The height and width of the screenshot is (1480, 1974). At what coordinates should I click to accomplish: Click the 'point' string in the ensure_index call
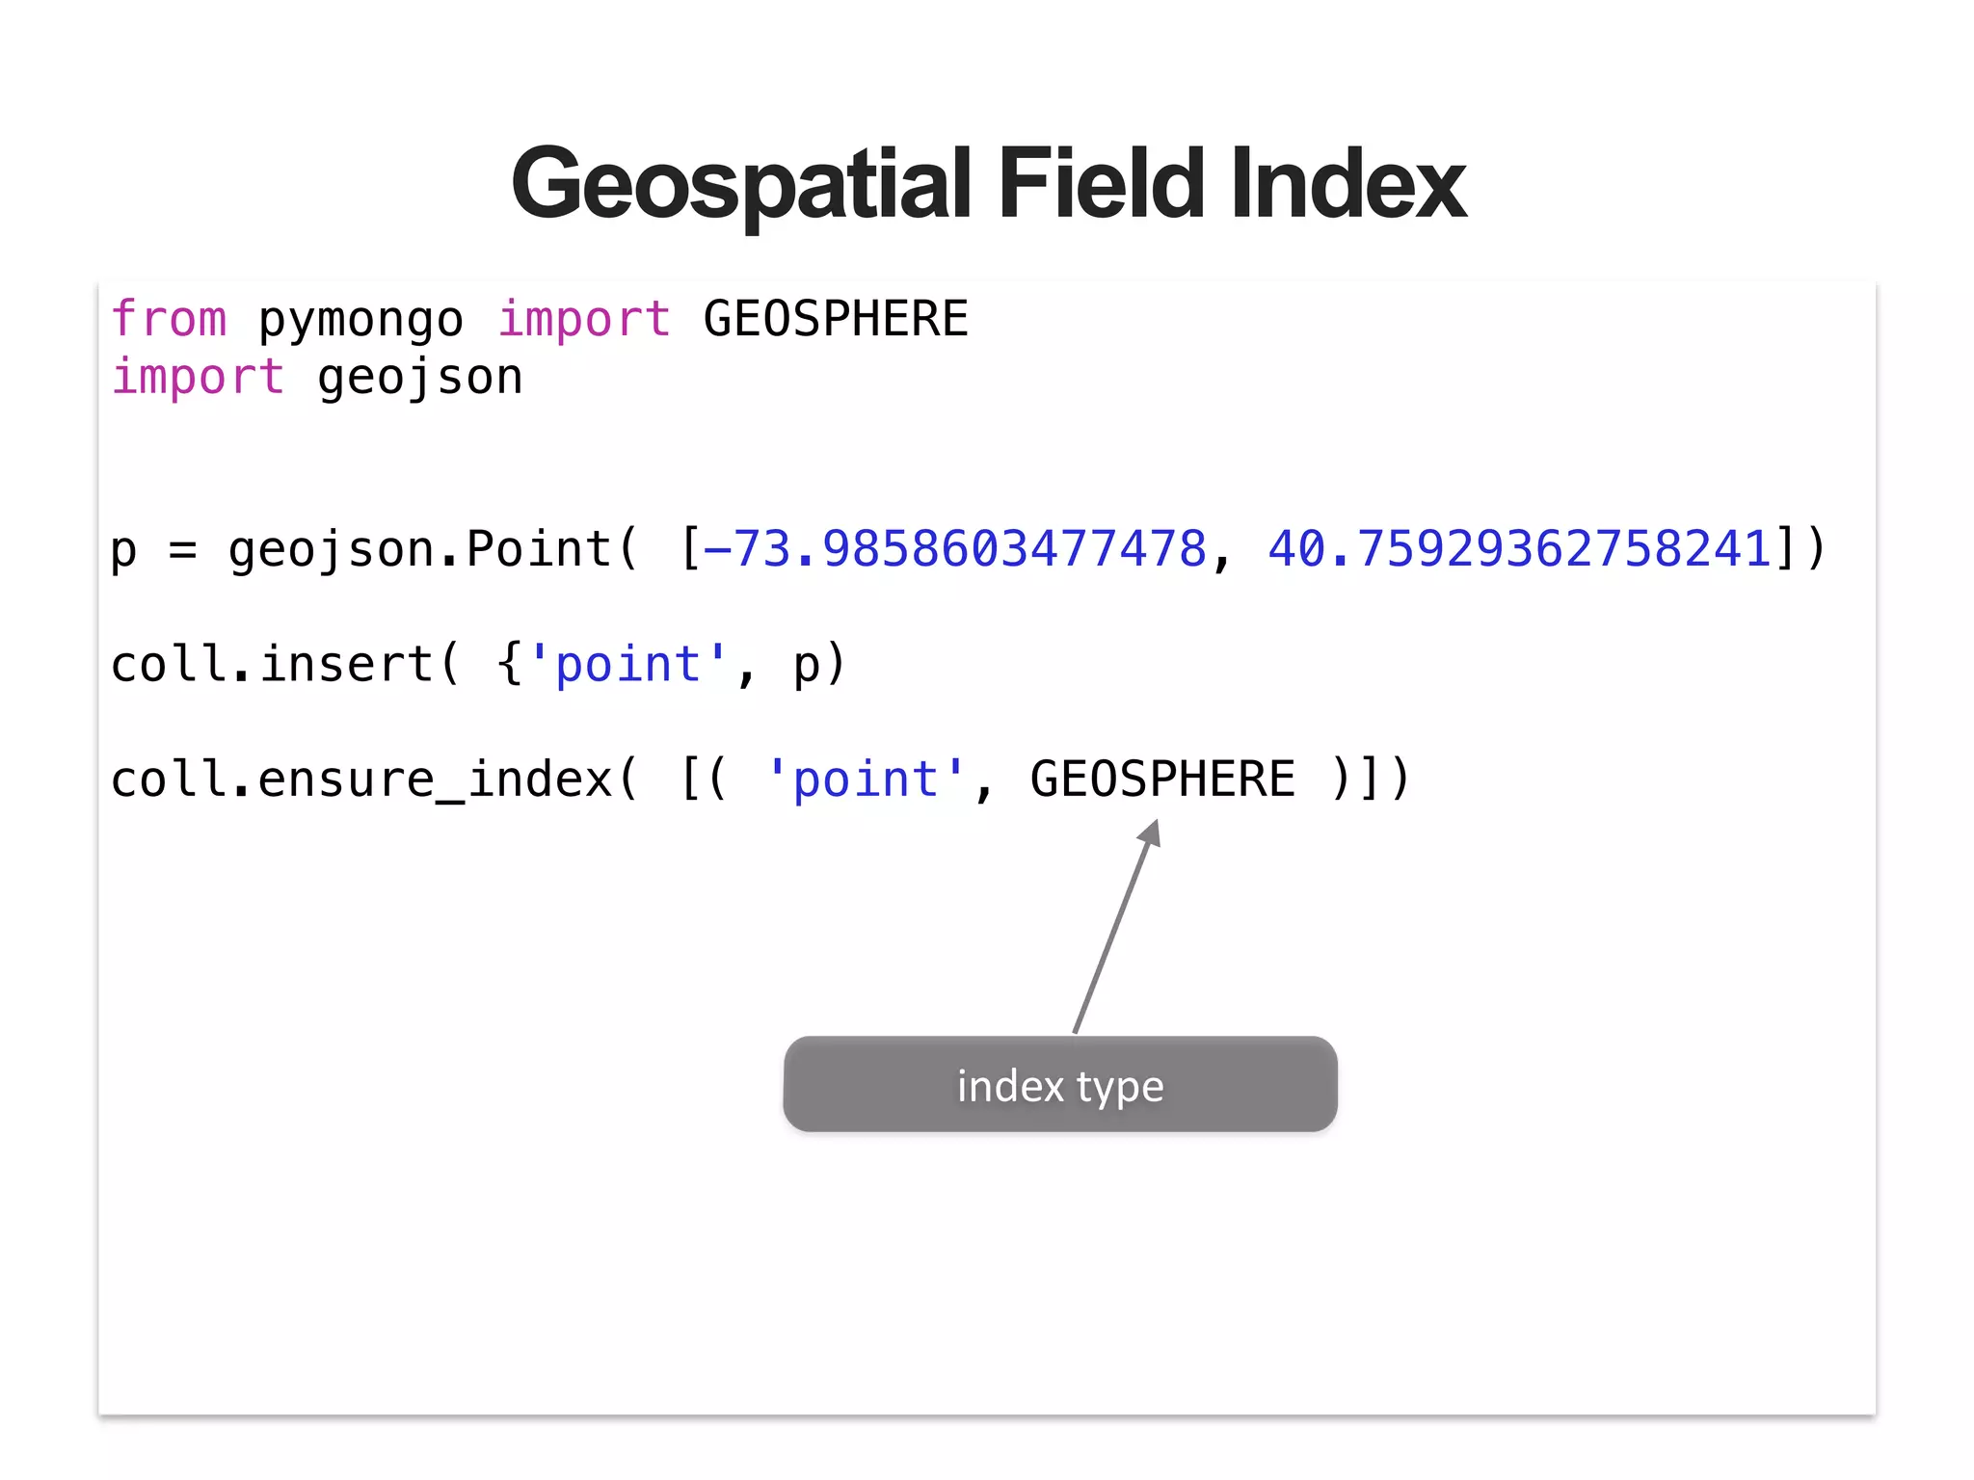click(x=865, y=780)
